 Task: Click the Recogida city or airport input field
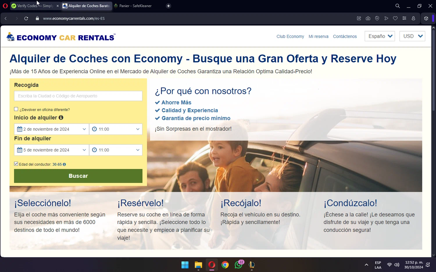[78, 96]
